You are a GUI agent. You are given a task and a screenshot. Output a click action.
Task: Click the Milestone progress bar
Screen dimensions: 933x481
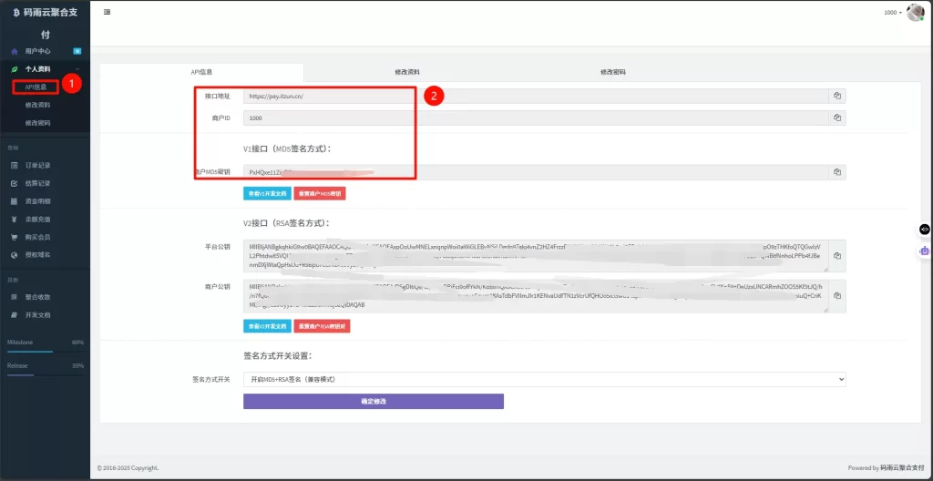(x=45, y=351)
